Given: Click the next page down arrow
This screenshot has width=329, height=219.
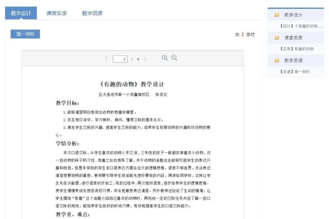Looking at the screenshot, I should [x=145, y=58].
